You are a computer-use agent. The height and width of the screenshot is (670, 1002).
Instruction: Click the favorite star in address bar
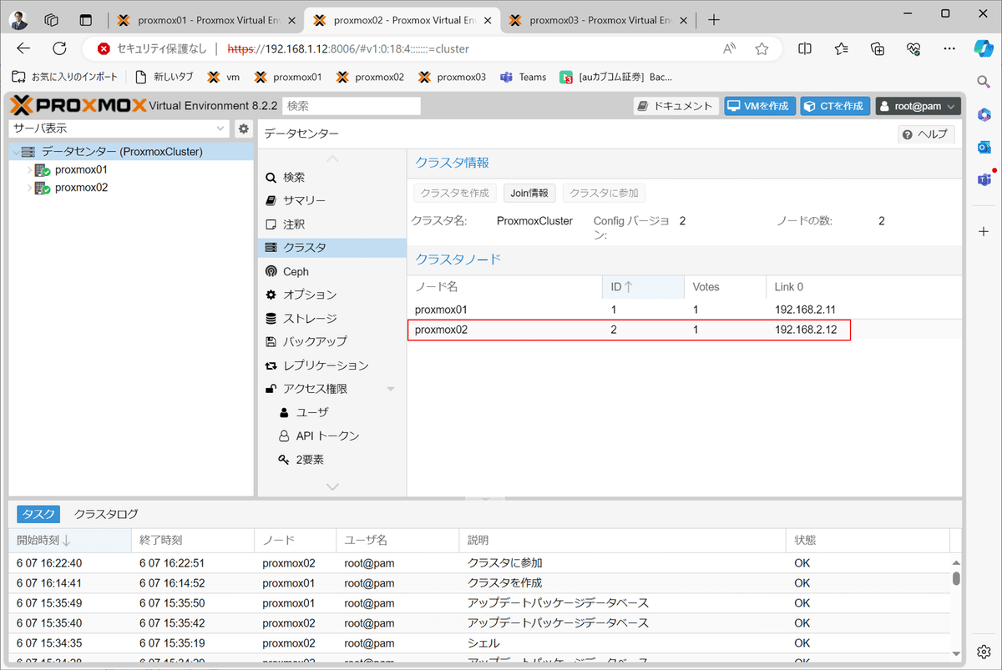click(x=762, y=49)
